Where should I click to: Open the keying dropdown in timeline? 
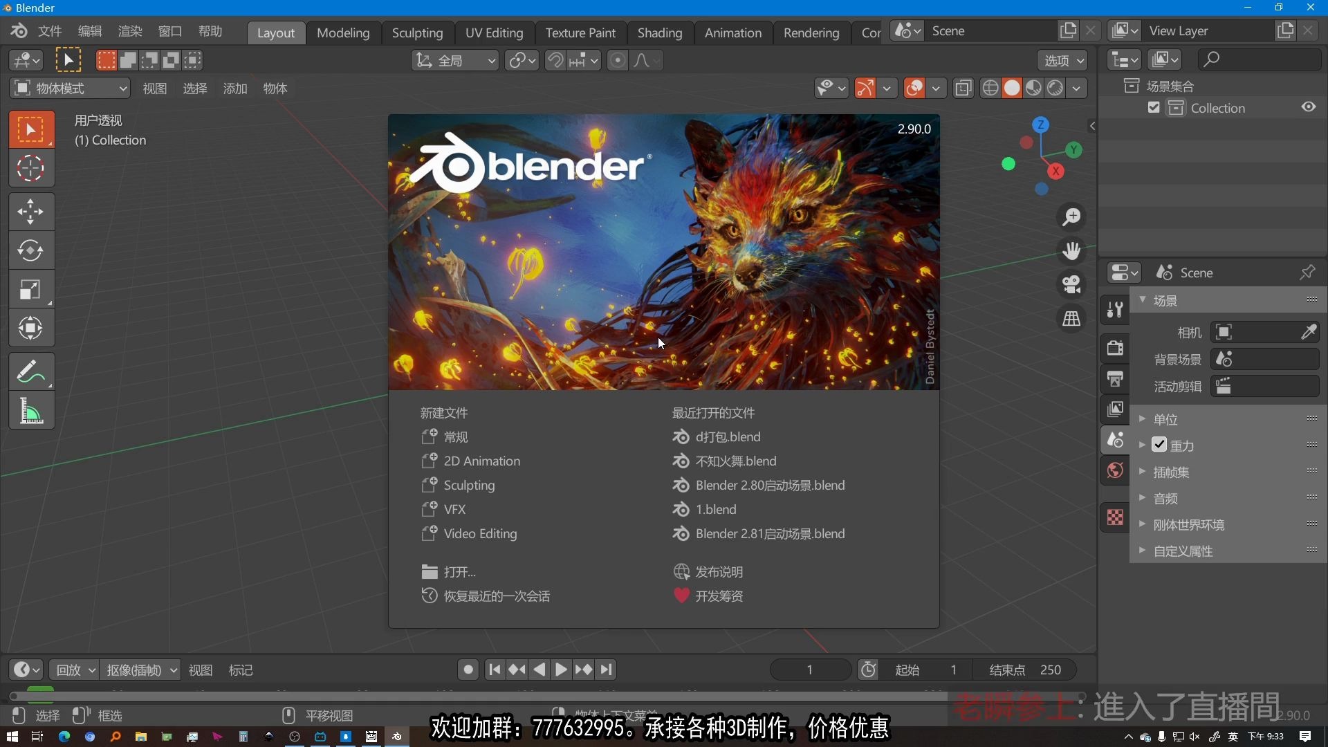(141, 670)
